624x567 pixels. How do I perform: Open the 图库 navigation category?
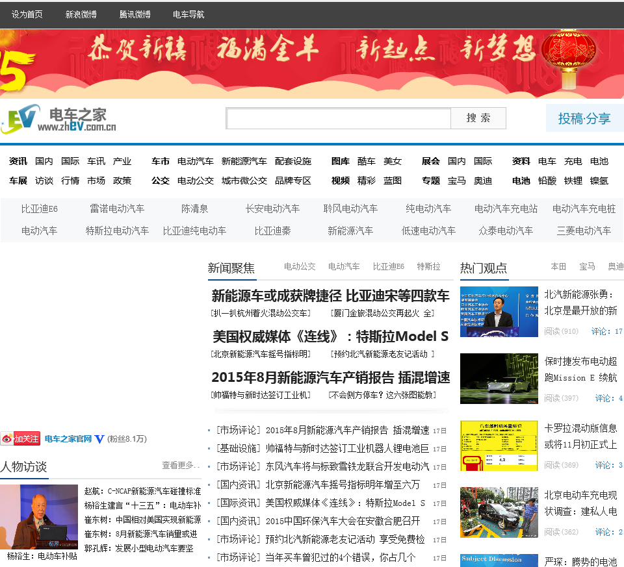point(340,161)
